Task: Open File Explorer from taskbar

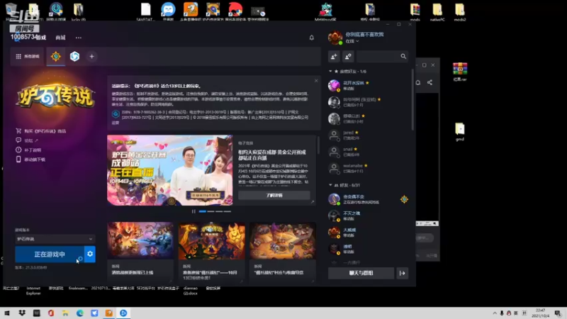Action: coord(65,313)
